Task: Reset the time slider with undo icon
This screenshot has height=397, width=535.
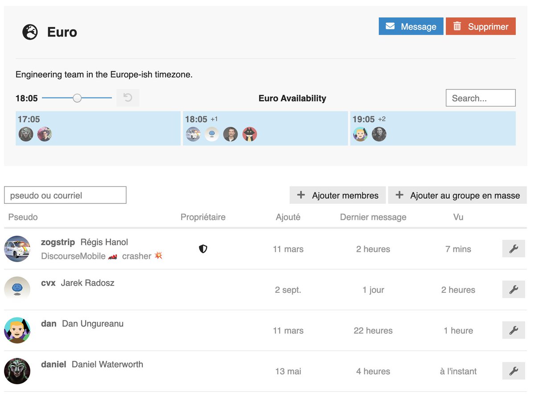Action: [128, 98]
